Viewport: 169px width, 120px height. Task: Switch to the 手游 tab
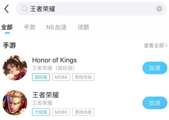tap(29, 27)
